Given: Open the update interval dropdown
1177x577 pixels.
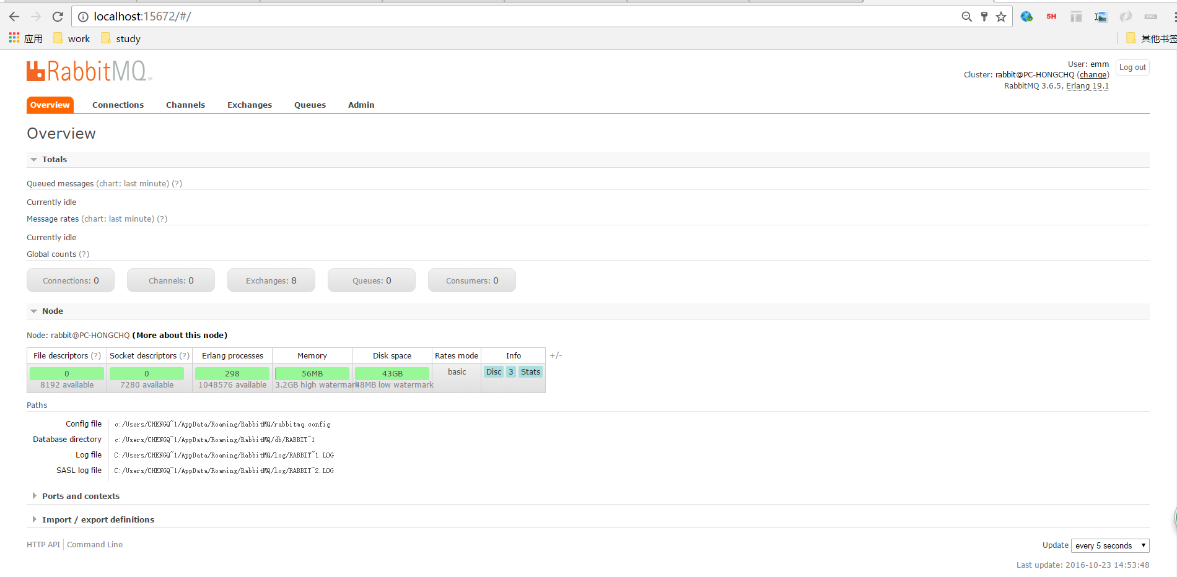Looking at the screenshot, I should pos(1109,545).
